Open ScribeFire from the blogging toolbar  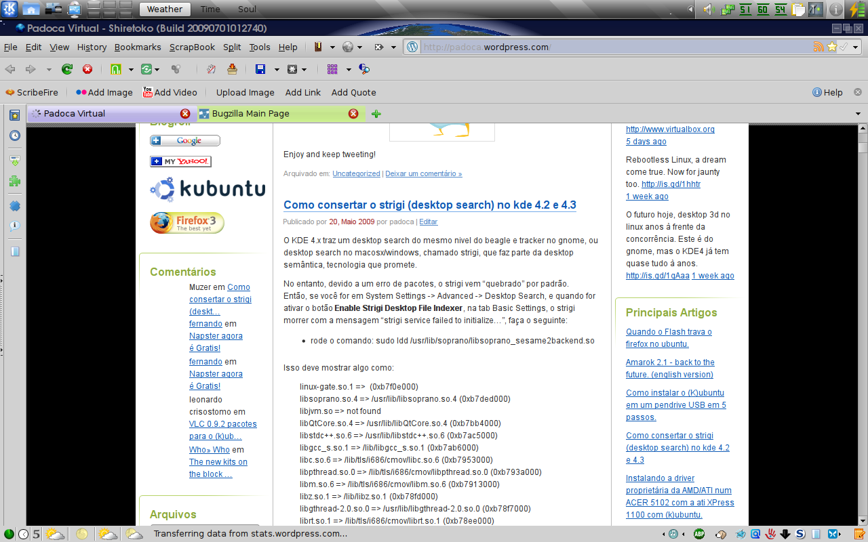coord(32,92)
